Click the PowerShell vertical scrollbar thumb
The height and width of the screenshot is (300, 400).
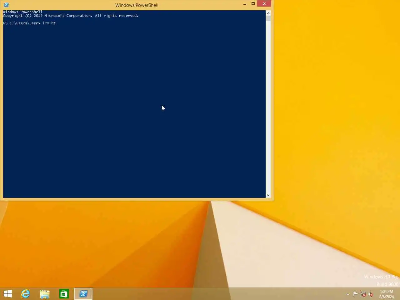(268, 18)
